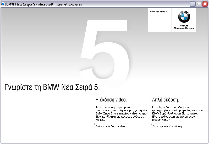The image size is (209, 144).
Task: Click the Internet Explorer page icon in title bar
Action: coord(3,4)
